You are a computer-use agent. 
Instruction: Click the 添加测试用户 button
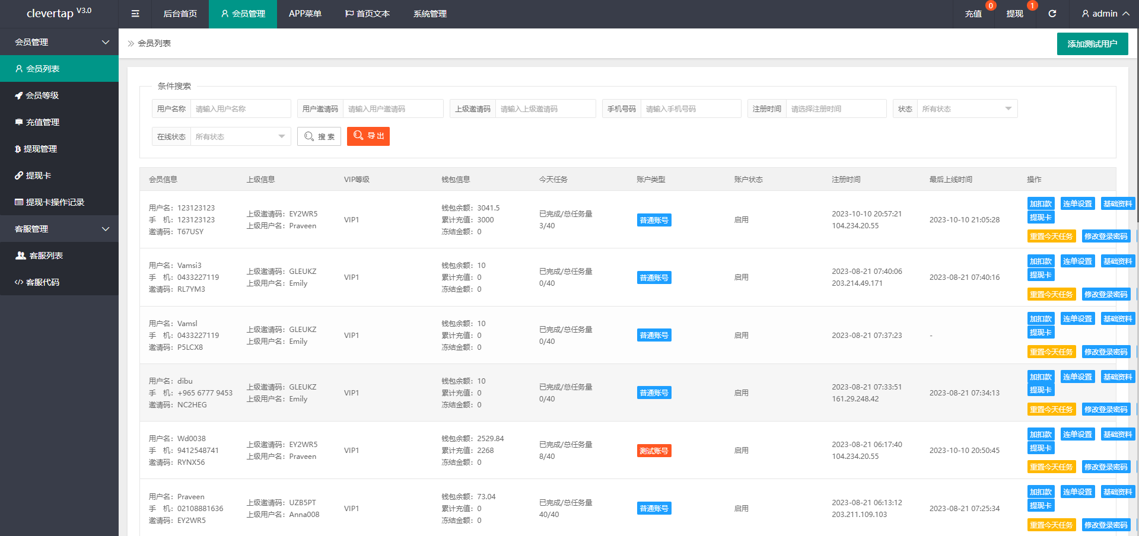[x=1092, y=44]
